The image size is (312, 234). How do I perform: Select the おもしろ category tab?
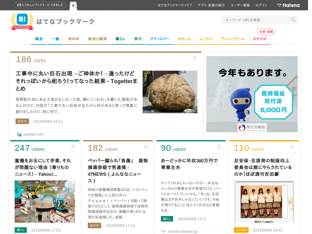pyautogui.click(x=184, y=39)
